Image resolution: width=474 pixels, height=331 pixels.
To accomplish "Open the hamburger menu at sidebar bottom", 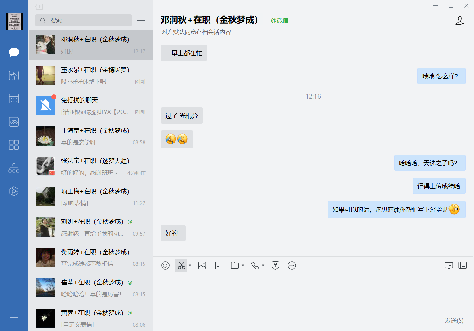I will click(x=14, y=320).
